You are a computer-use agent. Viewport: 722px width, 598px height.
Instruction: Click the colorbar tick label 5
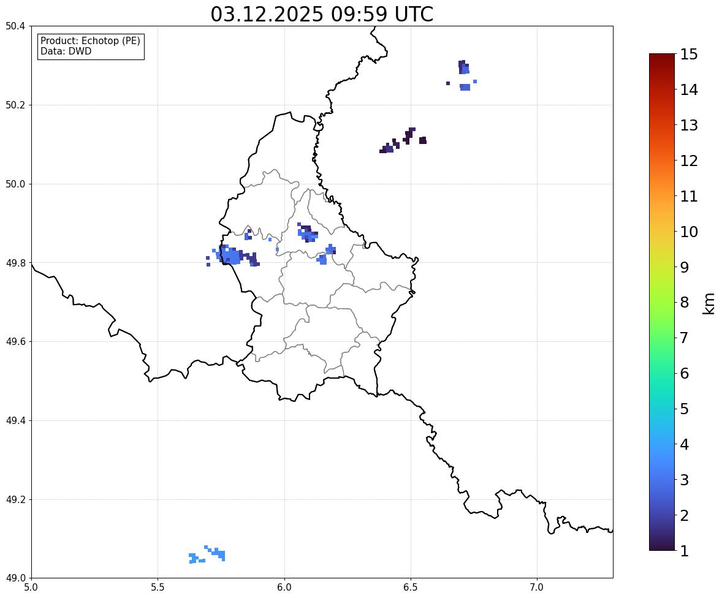tap(684, 409)
